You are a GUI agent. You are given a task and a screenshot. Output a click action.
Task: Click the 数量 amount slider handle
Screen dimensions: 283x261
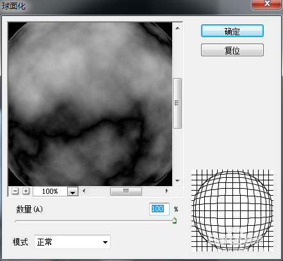tap(174, 221)
